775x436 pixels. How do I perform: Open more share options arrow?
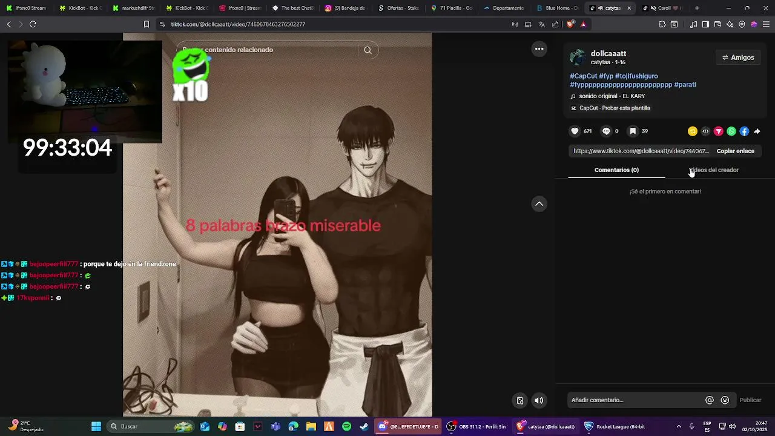(x=757, y=131)
